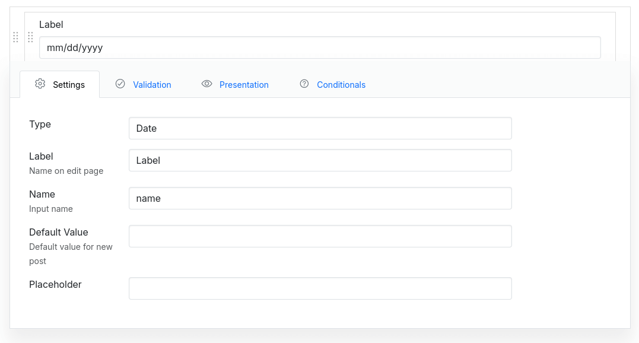The image size is (639, 343).
Task: Click into the empty Default Value field
Action: pos(320,236)
